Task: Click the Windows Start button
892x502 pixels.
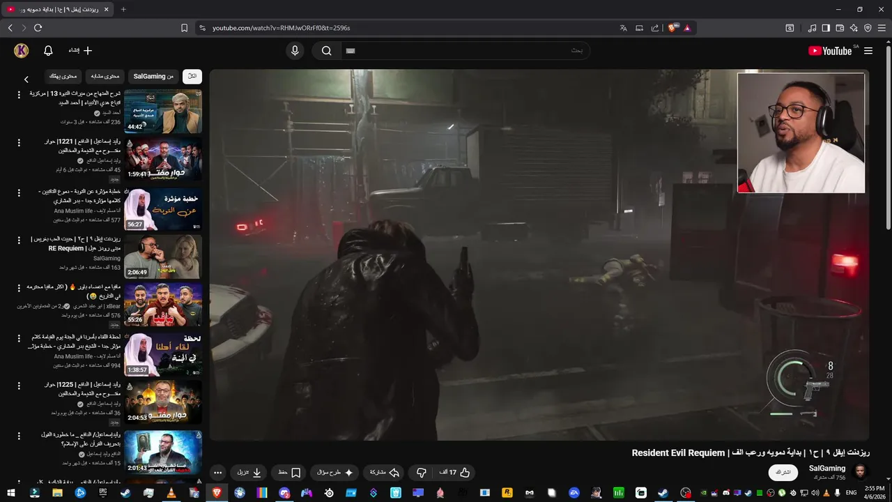Action: pyautogui.click(x=12, y=493)
